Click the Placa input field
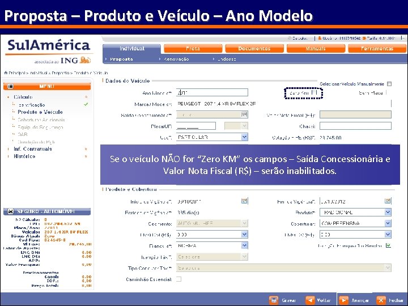This screenshot has width=408, height=306. pyautogui.click(x=196, y=126)
